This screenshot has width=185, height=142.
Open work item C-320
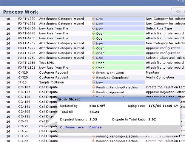tap(23, 77)
